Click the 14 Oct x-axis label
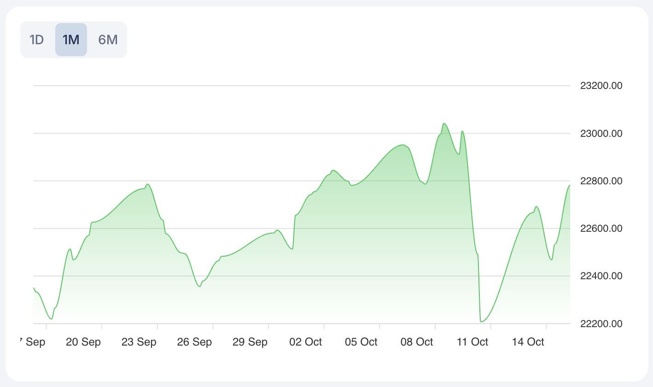653x387 pixels. 528,342
